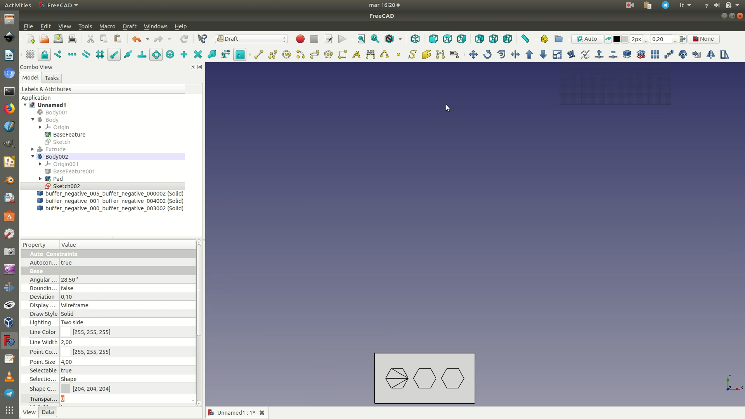Collapse the Body tree node
This screenshot has height=419, width=745.
tap(33, 120)
